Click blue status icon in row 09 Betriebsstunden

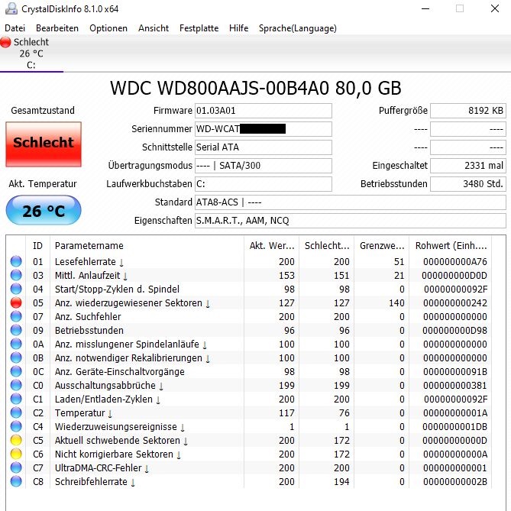coord(16,330)
